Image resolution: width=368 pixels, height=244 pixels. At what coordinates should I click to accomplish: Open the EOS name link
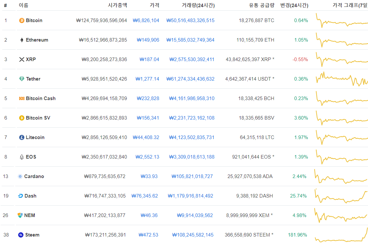[31, 157]
